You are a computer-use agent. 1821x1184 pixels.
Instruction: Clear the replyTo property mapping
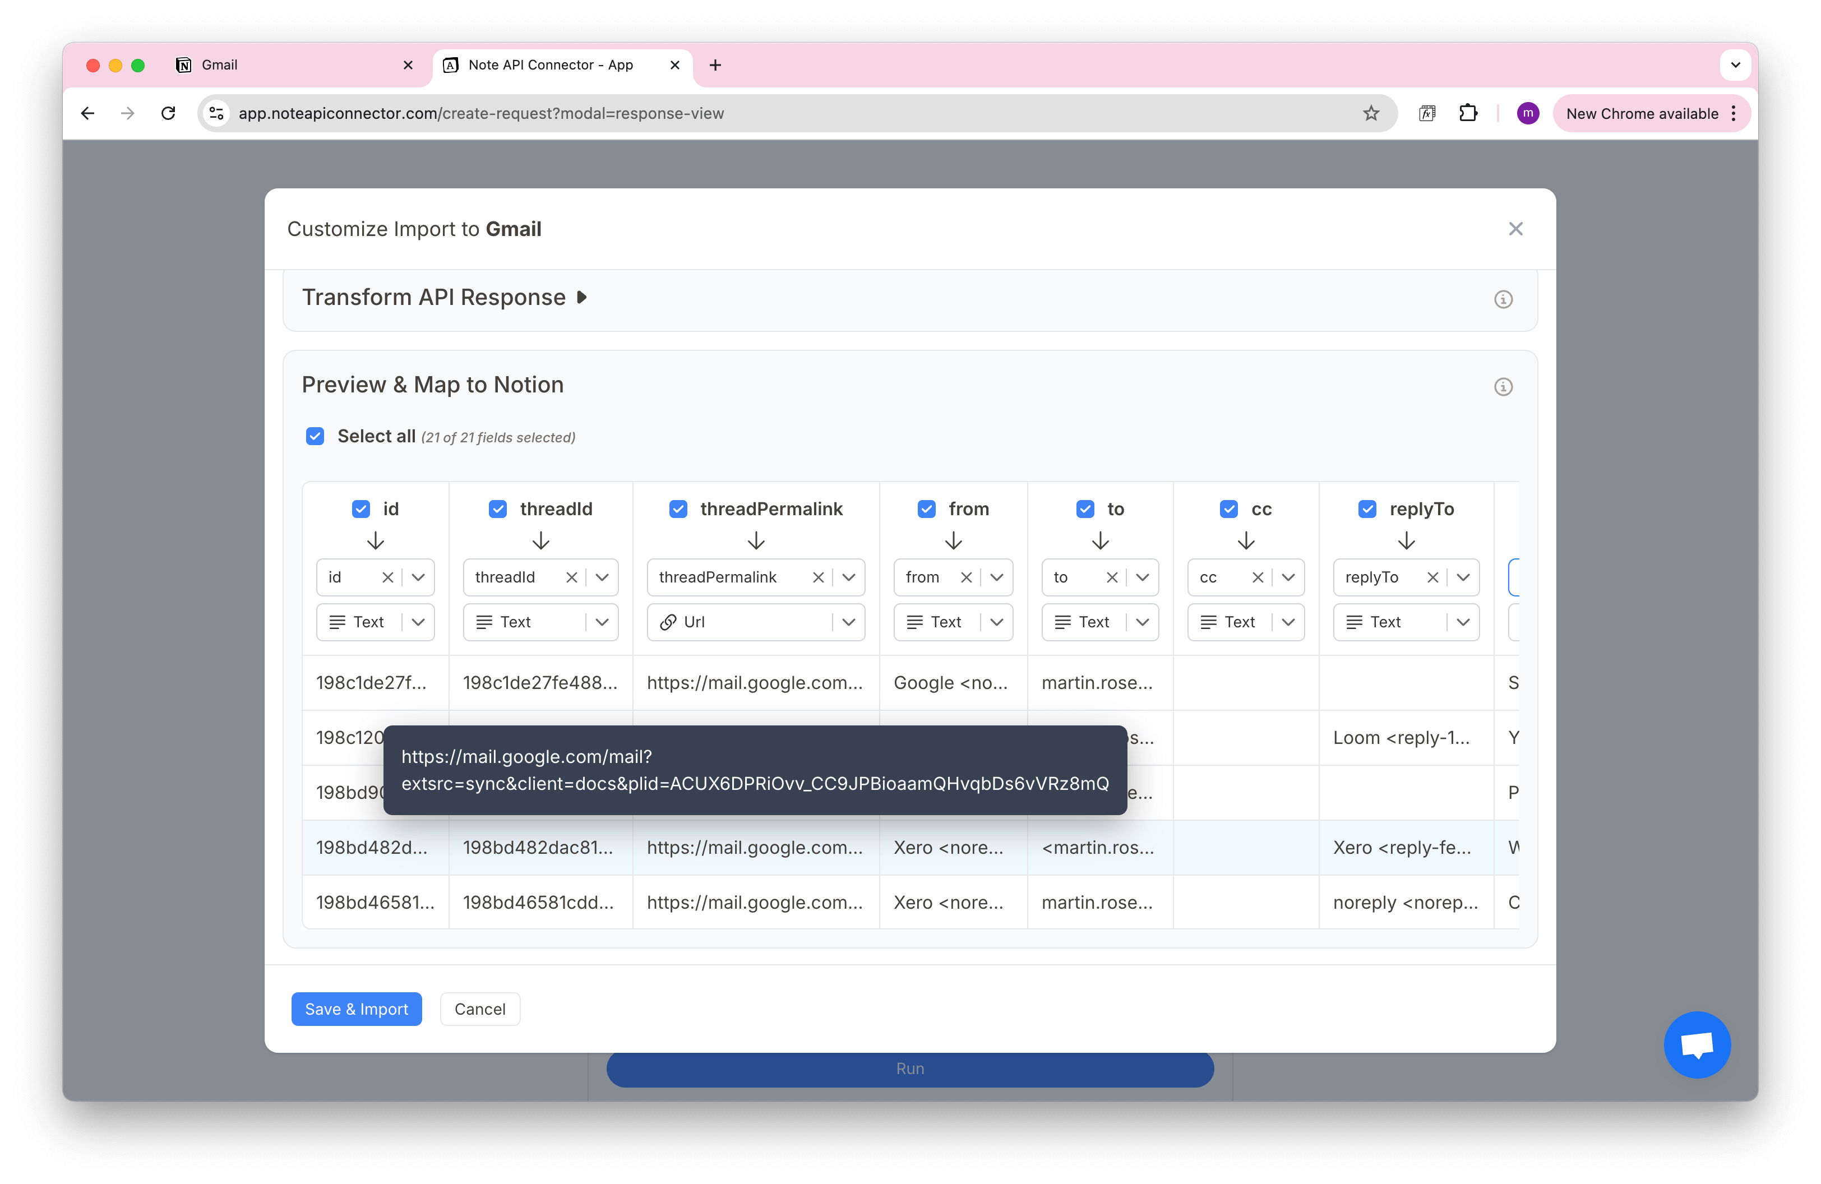pyautogui.click(x=1432, y=577)
